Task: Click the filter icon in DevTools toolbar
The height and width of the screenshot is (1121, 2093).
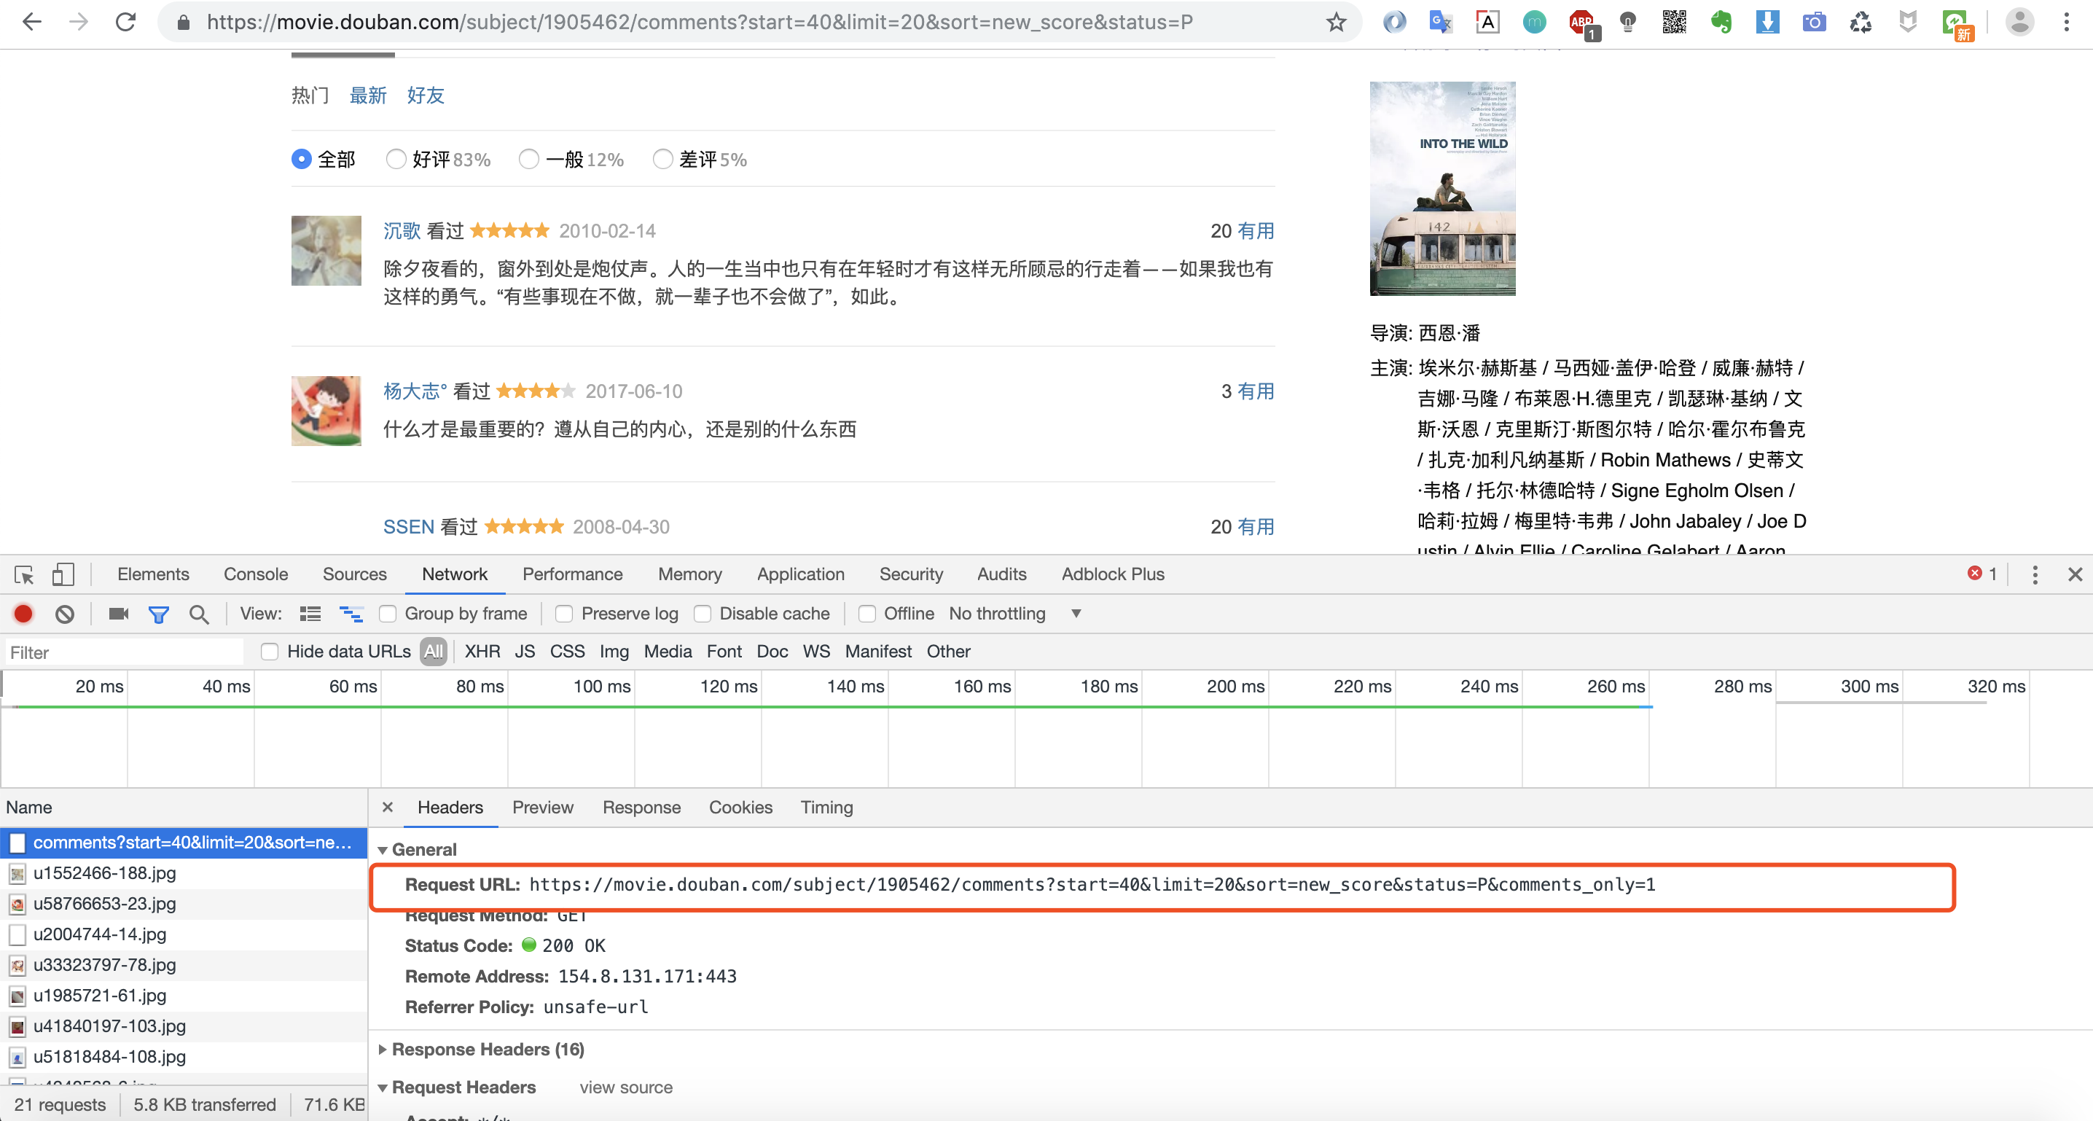Action: (159, 613)
